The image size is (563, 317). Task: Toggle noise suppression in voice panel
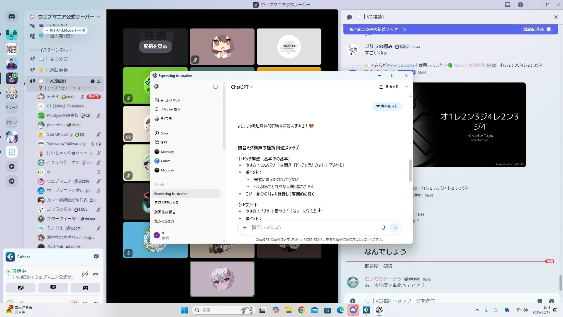(85, 274)
